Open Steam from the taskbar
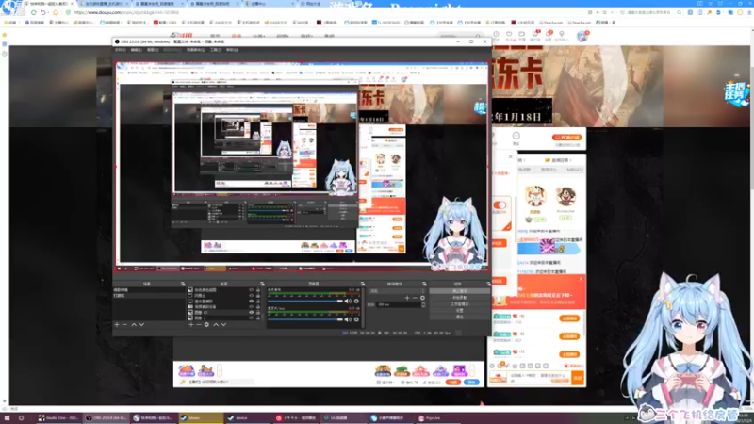 (201, 418)
